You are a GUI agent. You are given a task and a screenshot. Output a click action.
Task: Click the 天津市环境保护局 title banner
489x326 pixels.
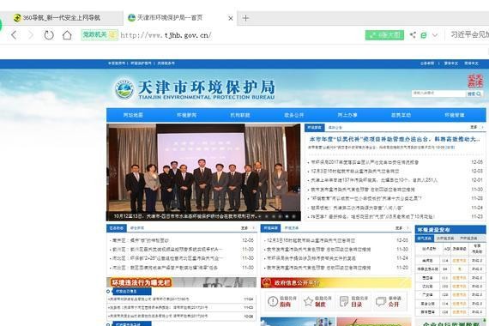click(207, 89)
